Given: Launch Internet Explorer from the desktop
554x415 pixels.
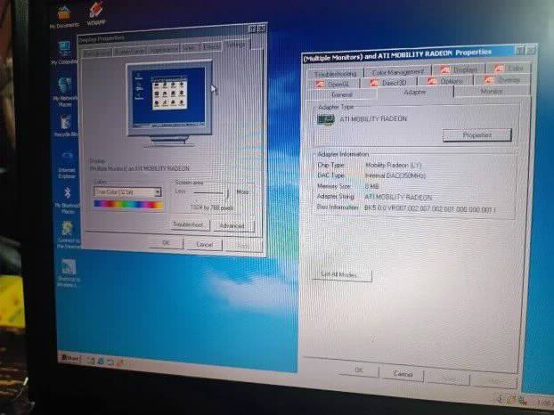Looking at the screenshot, I should (67, 166).
